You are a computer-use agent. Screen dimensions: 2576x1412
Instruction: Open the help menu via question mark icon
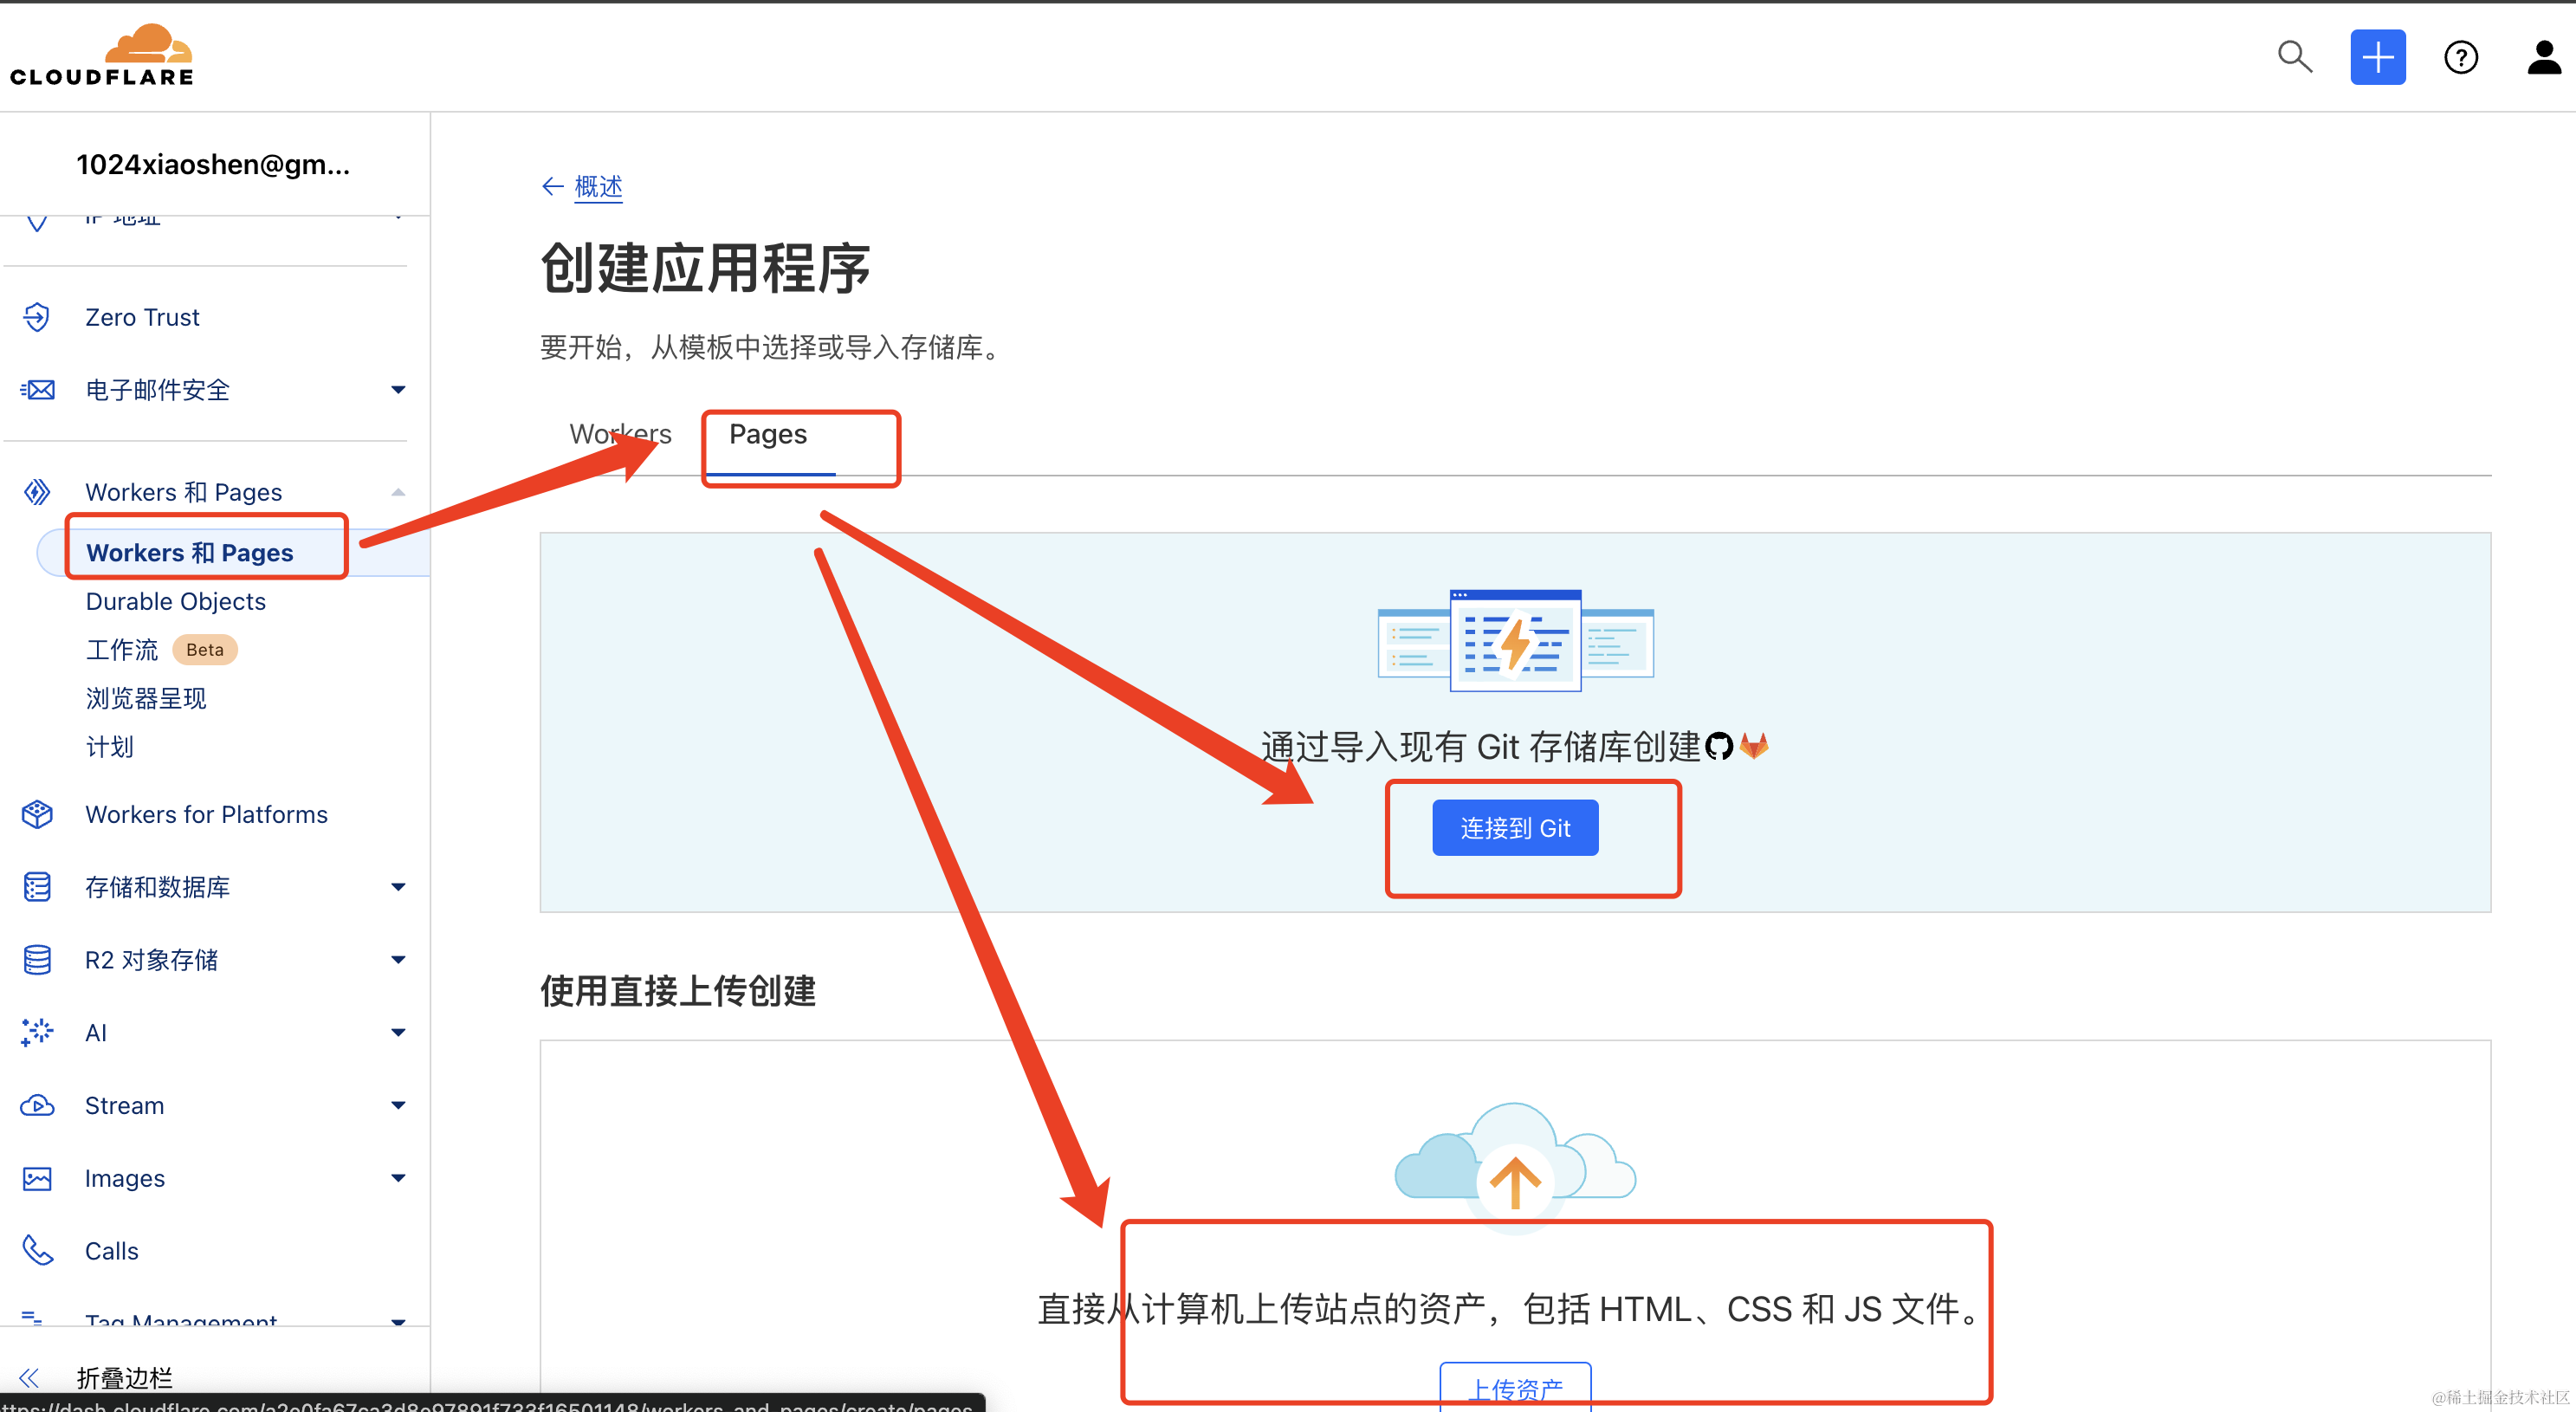point(2461,57)
